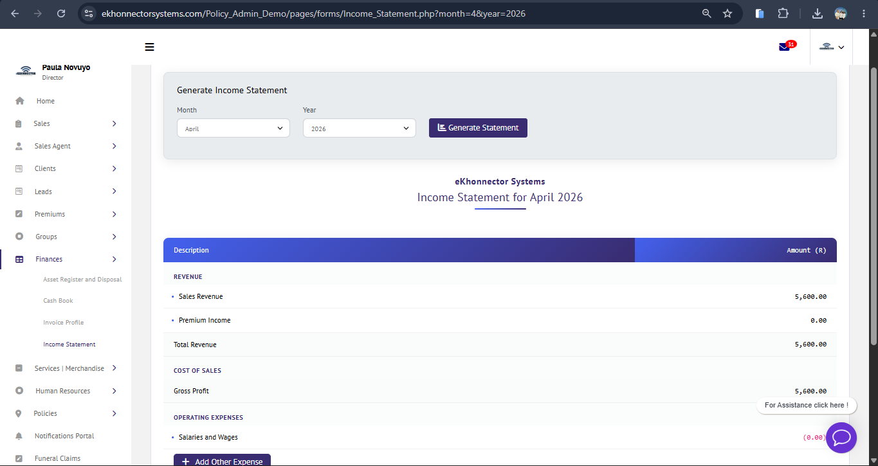Viewport: 878px width, 466px height.
Task: Expand the Clients menu chevron
Action: 114,168
